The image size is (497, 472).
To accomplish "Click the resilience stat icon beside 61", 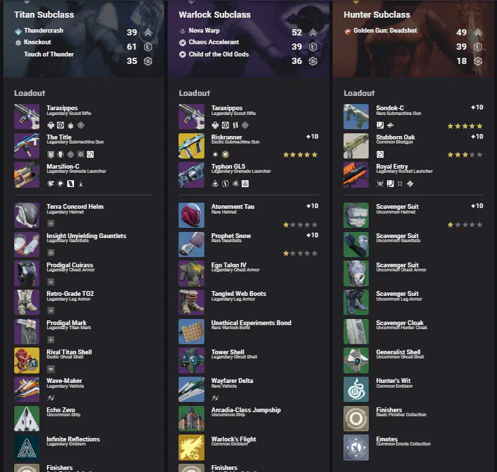I will point(148,47).
